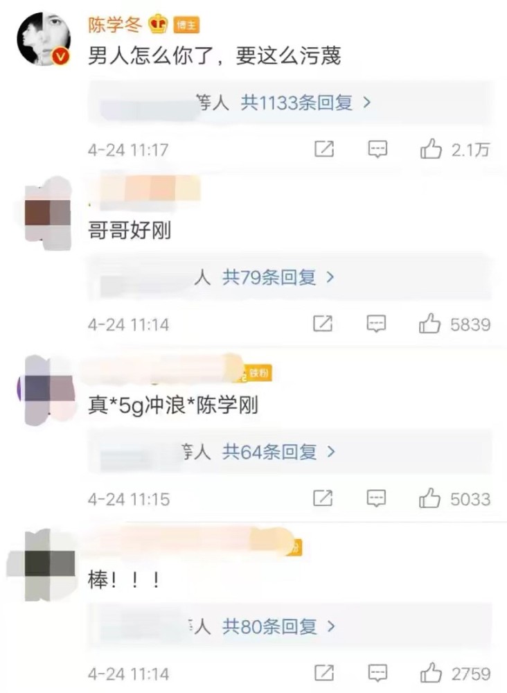This screenshot has height=693, width=507.
Task: Like the comment with 2.1万 likes
Action: click(x=431, y=149)
